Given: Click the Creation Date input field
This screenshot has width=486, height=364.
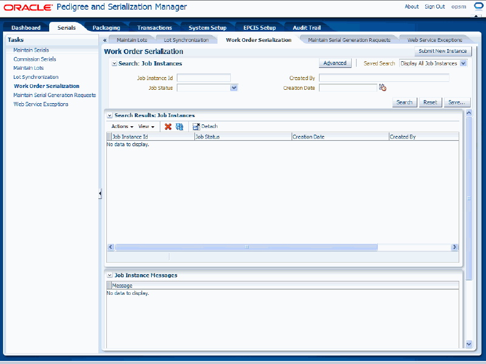Looking at the screenshot, I should 348,88.
